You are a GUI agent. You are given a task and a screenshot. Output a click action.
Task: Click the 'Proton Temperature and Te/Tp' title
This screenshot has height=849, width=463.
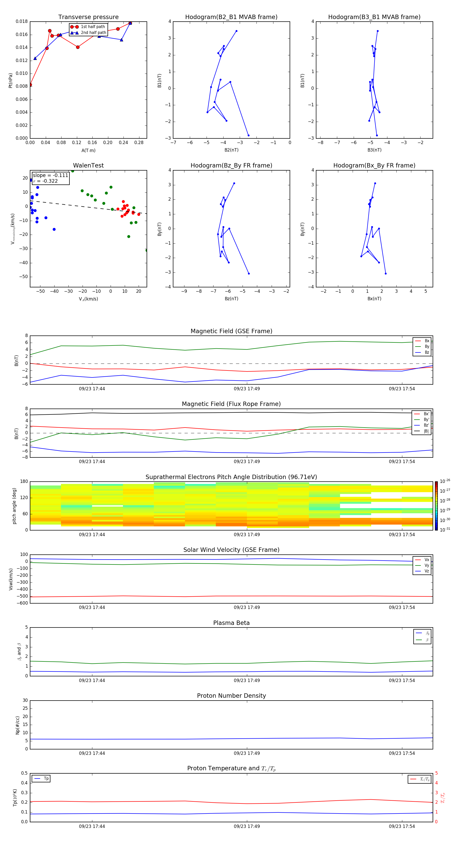pyautogui.click(x=231, y=768)
